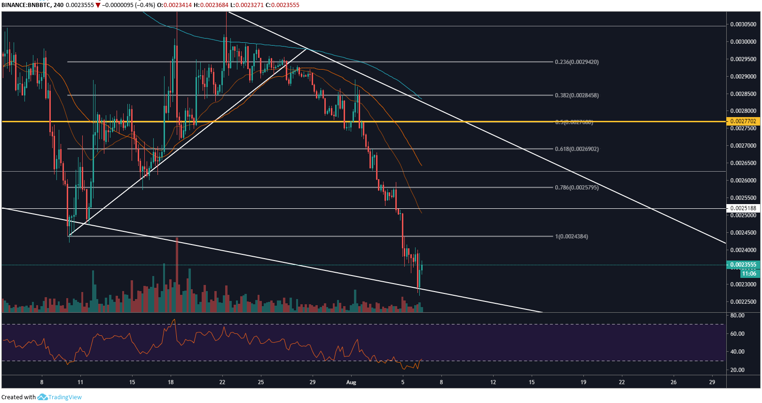Click the C:0.0023555 close value

pyautogui.click(x=282, y=5)
